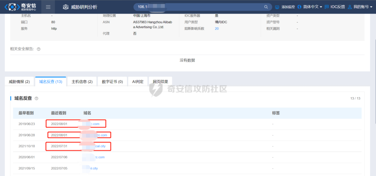
Task: Click help icon next to 域名反查 heading
Action: 37,98
